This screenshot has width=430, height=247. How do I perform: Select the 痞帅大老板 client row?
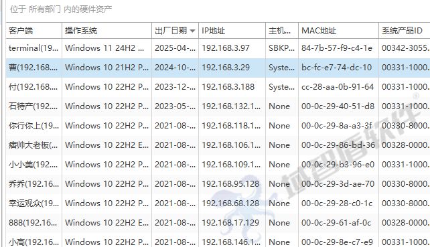point(218,145)
